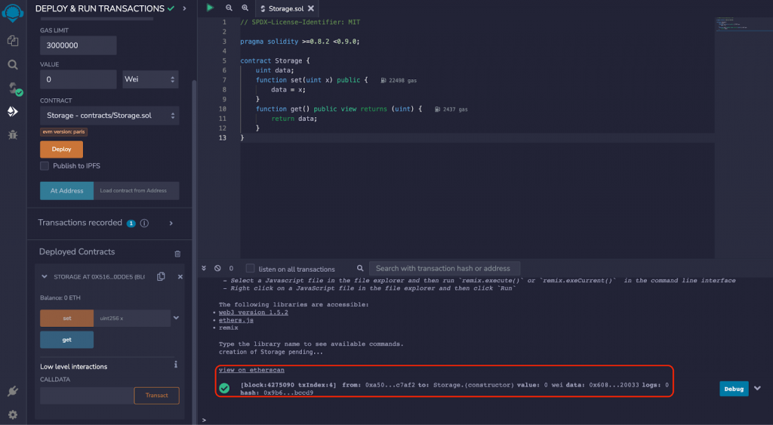Expand transaction details chevron beside Debug
The width and height of the screenshot is (773, 425).
[757, 389]
